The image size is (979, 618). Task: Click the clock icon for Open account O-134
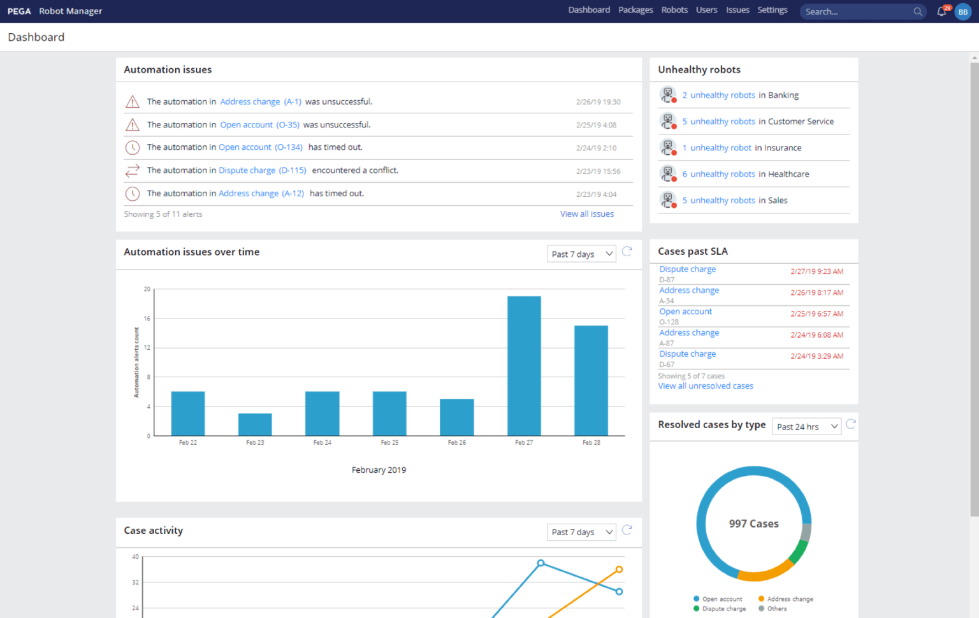pos(133,148)
